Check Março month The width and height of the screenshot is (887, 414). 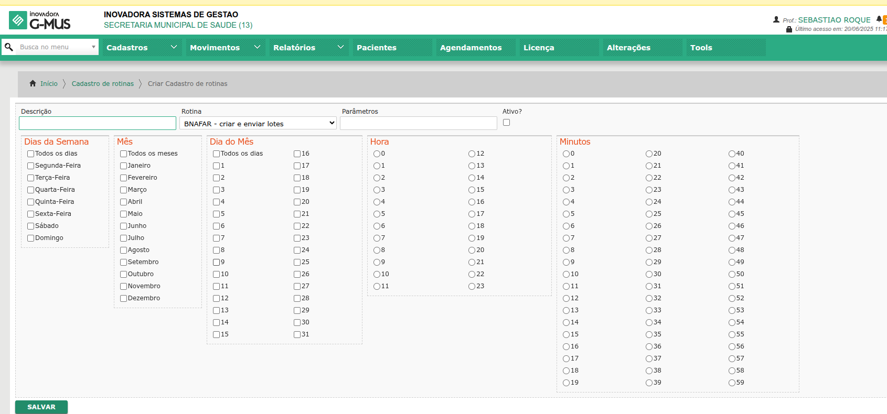pyautogui.click(x=123, y=190)
